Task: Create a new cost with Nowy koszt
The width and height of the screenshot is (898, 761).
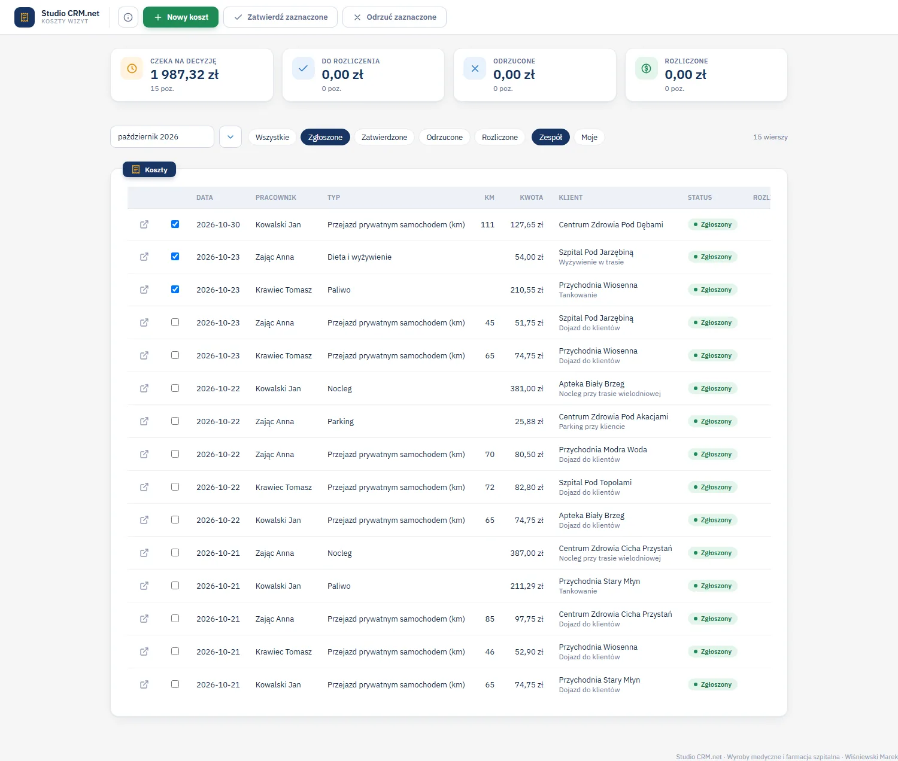Action: pyautogui.click(x=181, y=17)
